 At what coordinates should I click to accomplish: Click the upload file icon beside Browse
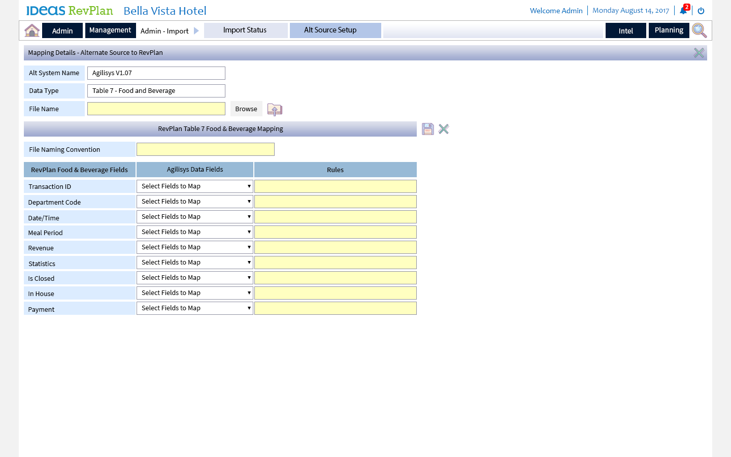tap(275, 109)
